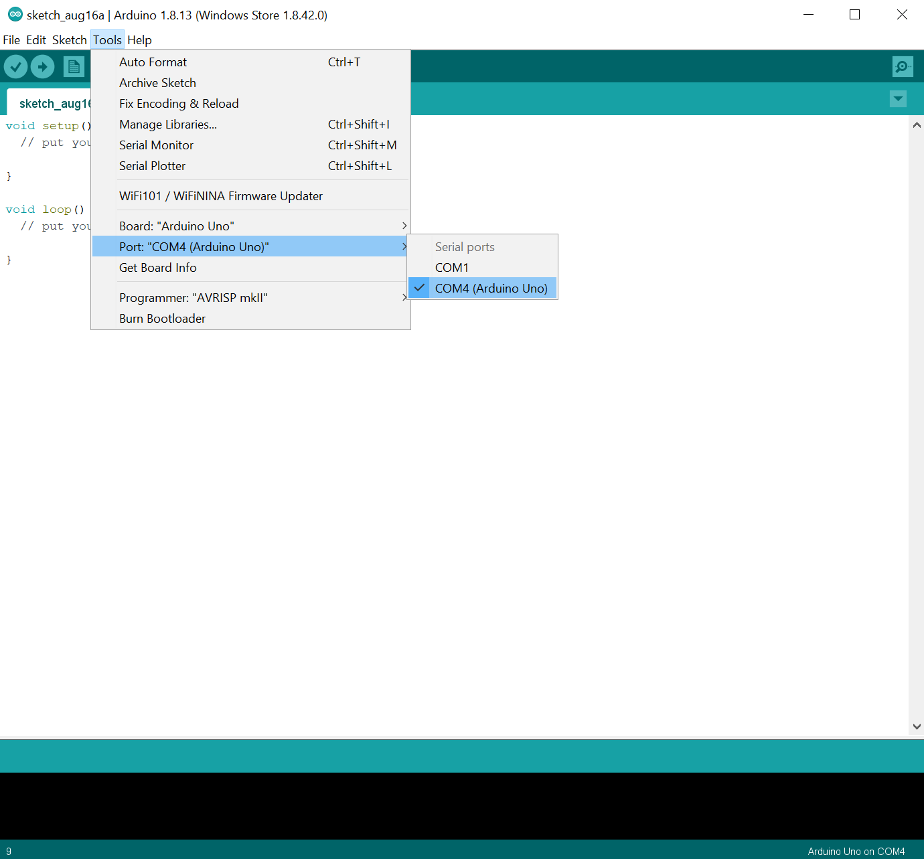Viewport: 924px width, 859px height.
Task: Open Manage Libraries... entry
Action: (250, 125)
